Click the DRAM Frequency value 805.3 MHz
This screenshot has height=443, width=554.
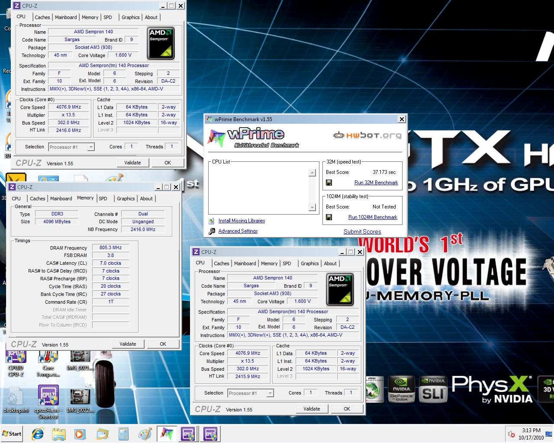(110, 247)
